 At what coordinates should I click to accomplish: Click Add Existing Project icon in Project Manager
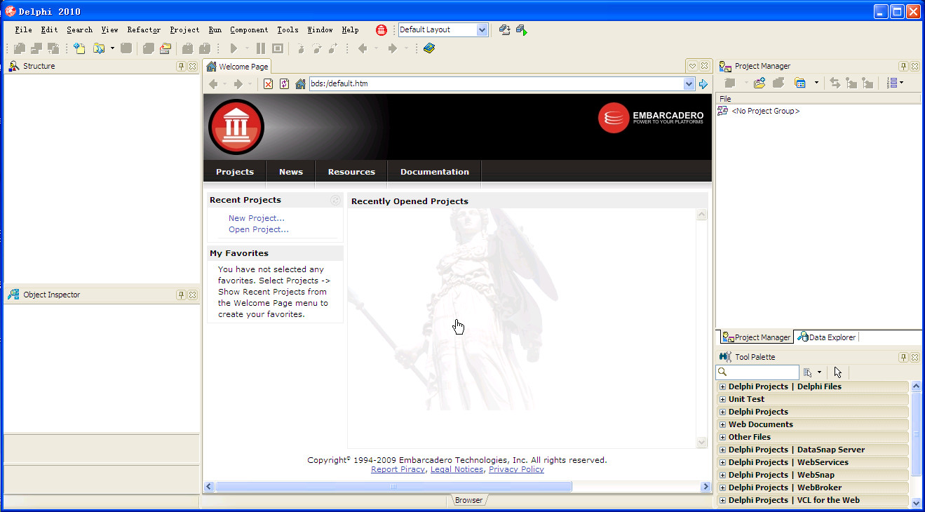coord(759,83)
